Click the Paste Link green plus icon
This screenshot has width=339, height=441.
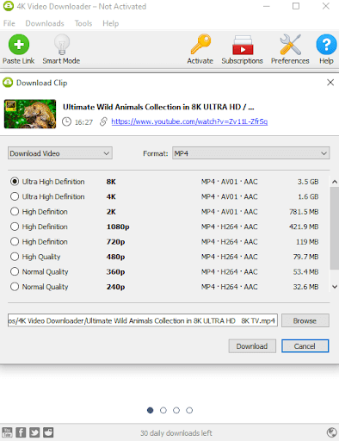(19, 45)
